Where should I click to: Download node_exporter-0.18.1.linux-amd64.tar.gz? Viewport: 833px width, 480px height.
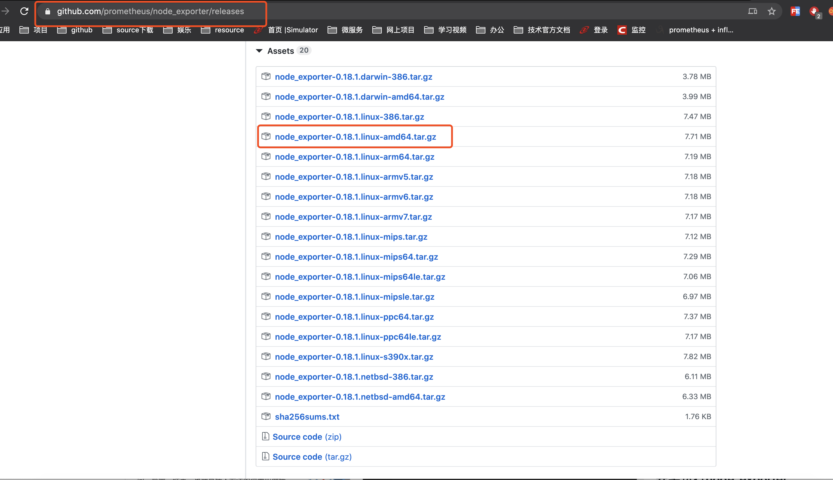coord(356,136)
